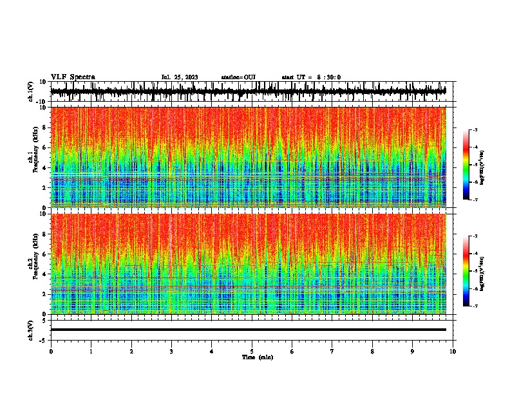Click inside the ch.1 spectrogram panel
The width and height of the screenshot is (510, 394).
[249, 157]
